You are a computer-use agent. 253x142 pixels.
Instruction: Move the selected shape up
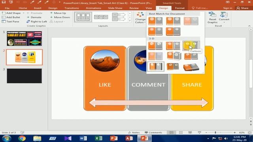click(x=58, y=13)
